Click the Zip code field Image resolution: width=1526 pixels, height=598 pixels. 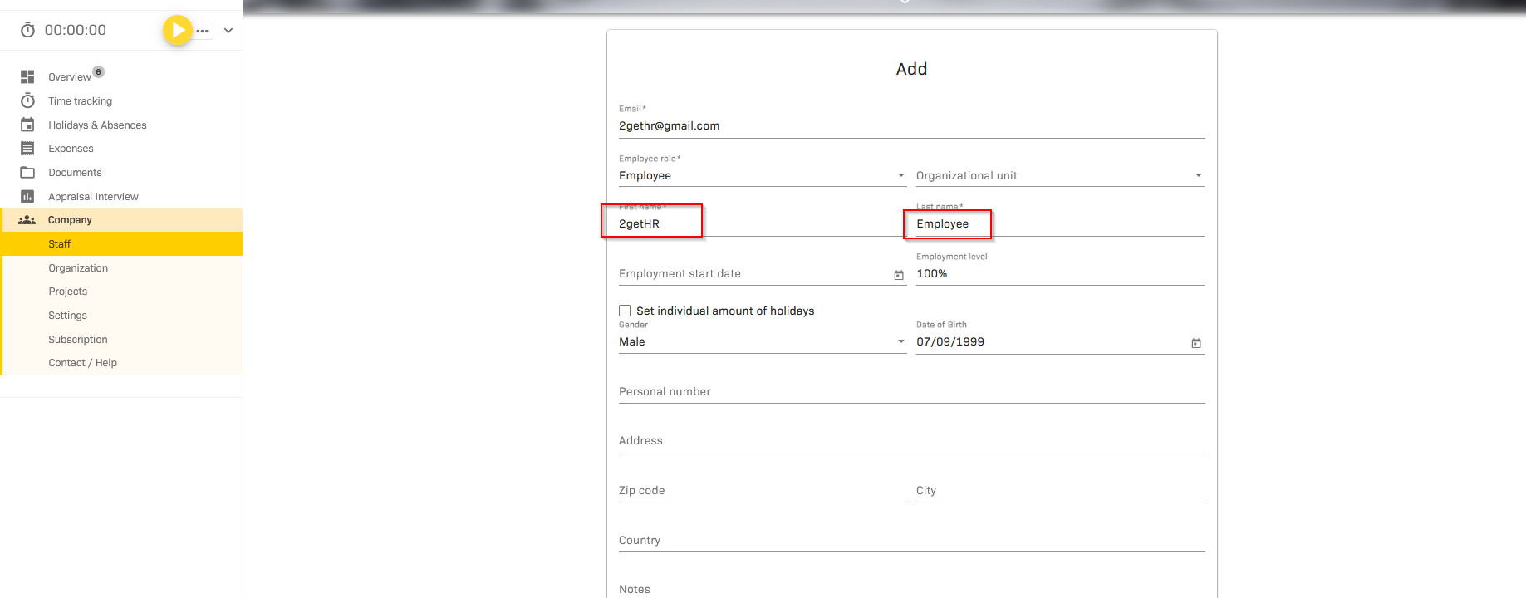click(762, 491)
